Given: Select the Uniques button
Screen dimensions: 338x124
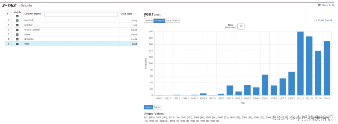Looking at the screenshot, I should (x=148, y=107).
